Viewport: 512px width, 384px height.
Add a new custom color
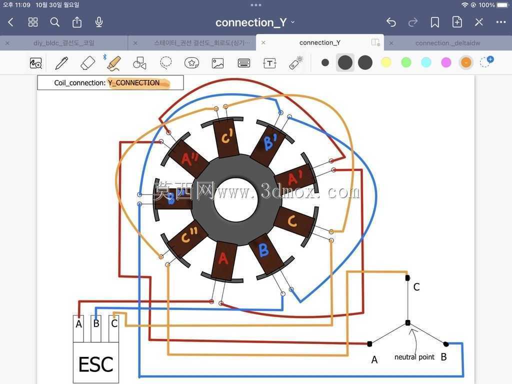(x=486, y=61)
